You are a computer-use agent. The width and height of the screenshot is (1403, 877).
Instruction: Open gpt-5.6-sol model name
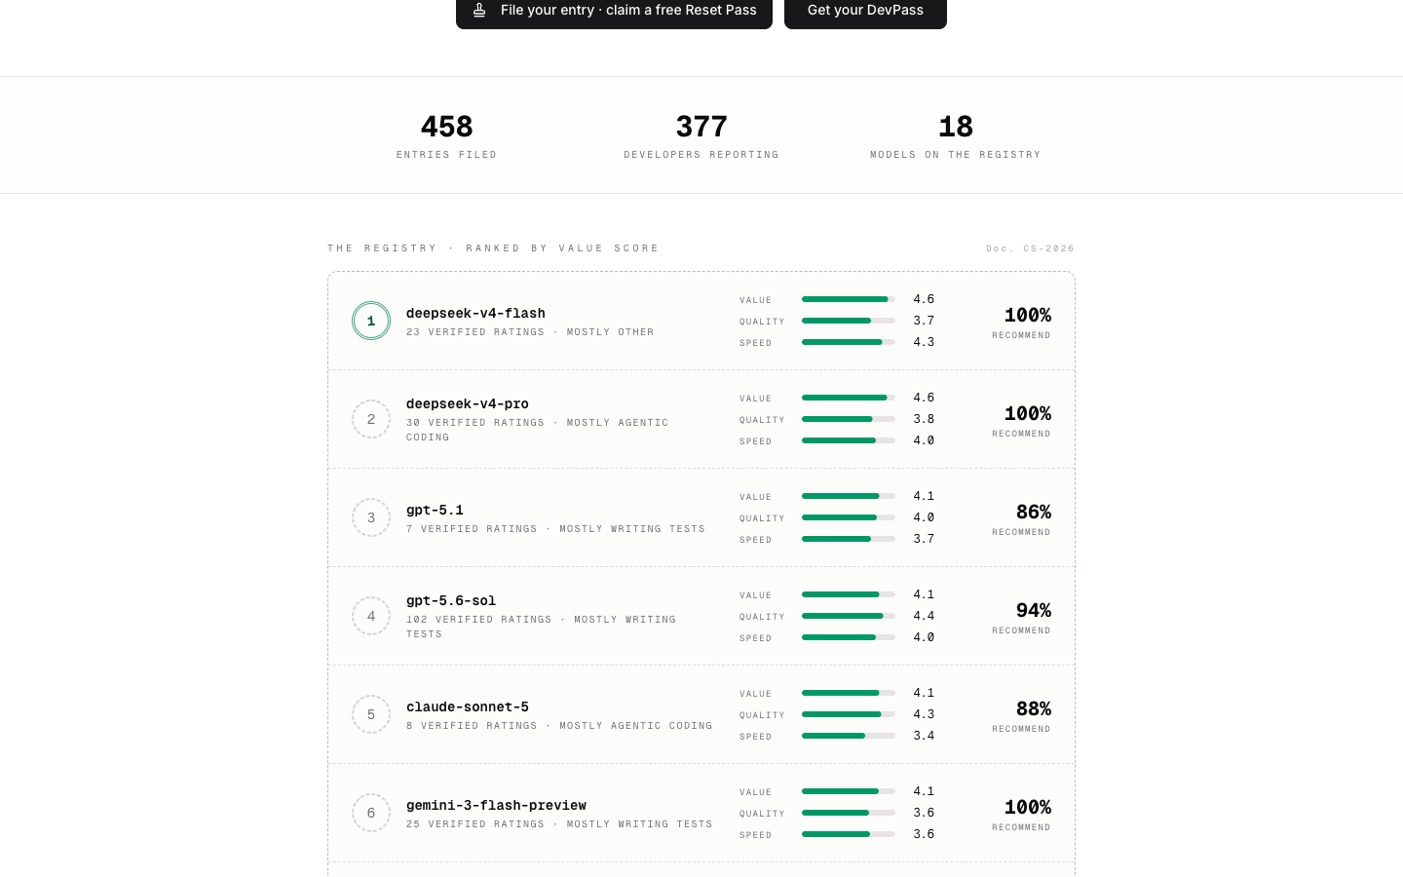click(451, 600)
